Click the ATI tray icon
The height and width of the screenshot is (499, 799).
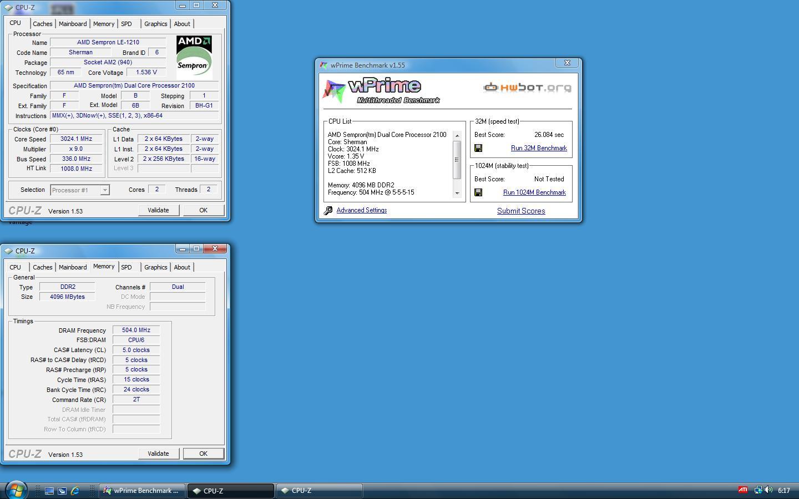point(742,490)
